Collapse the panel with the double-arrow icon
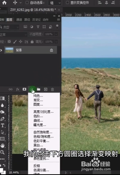 coord(54,16)
